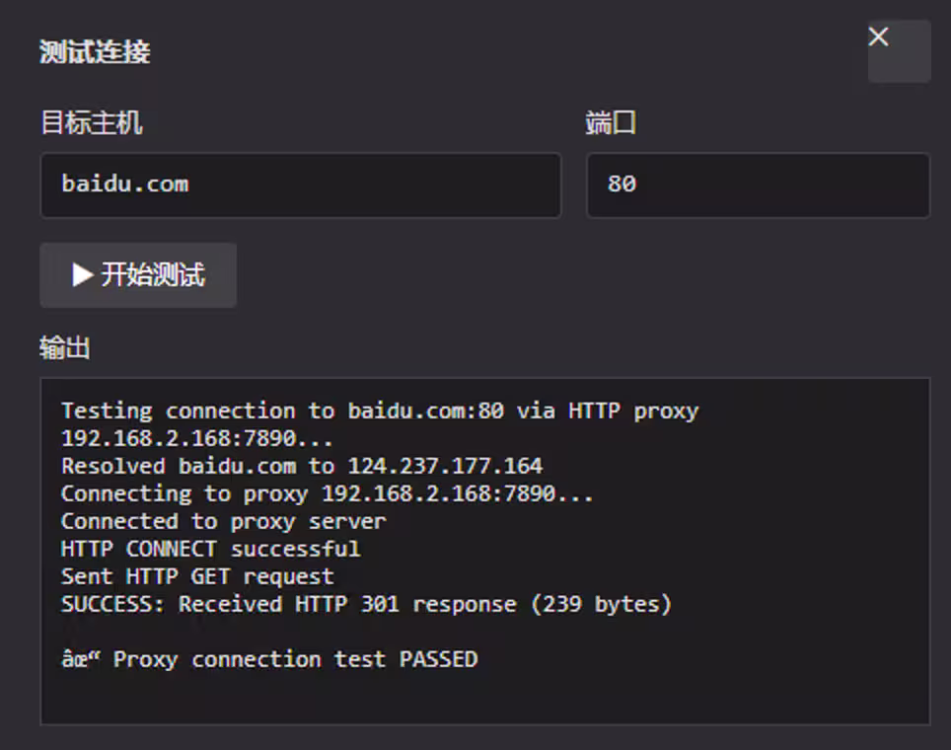Click the 端口 field label
The width and height of the screenshot is (951, 750).
tap(609, 122)
